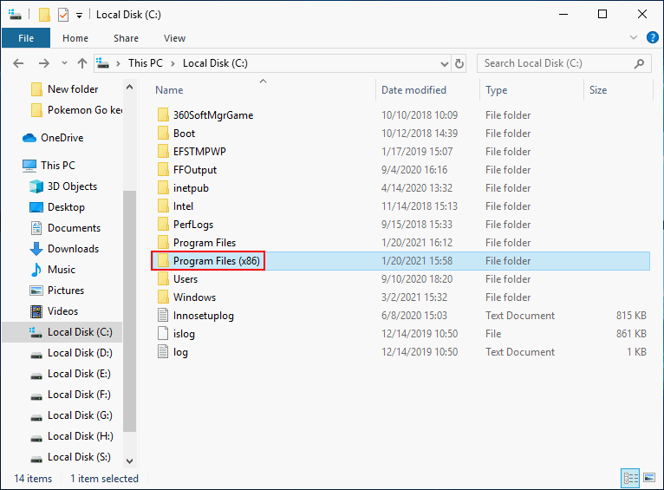
Task: Select Local Disk (C:) in navigation pane
Action: pyautogui.click(x=62, y=332)
